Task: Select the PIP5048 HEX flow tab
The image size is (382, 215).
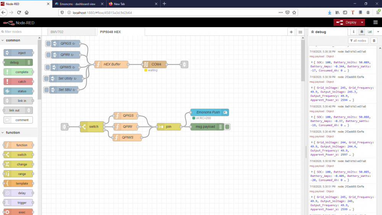Action: (x=121, y=32)
